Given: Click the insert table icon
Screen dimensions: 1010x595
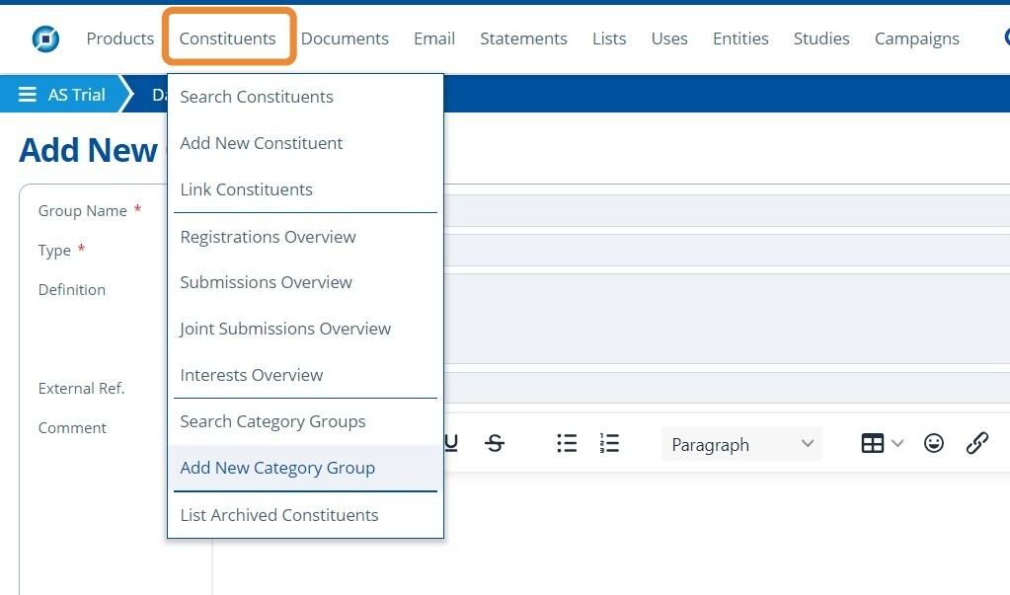Looking at the screenshot, I should (872, 444).
